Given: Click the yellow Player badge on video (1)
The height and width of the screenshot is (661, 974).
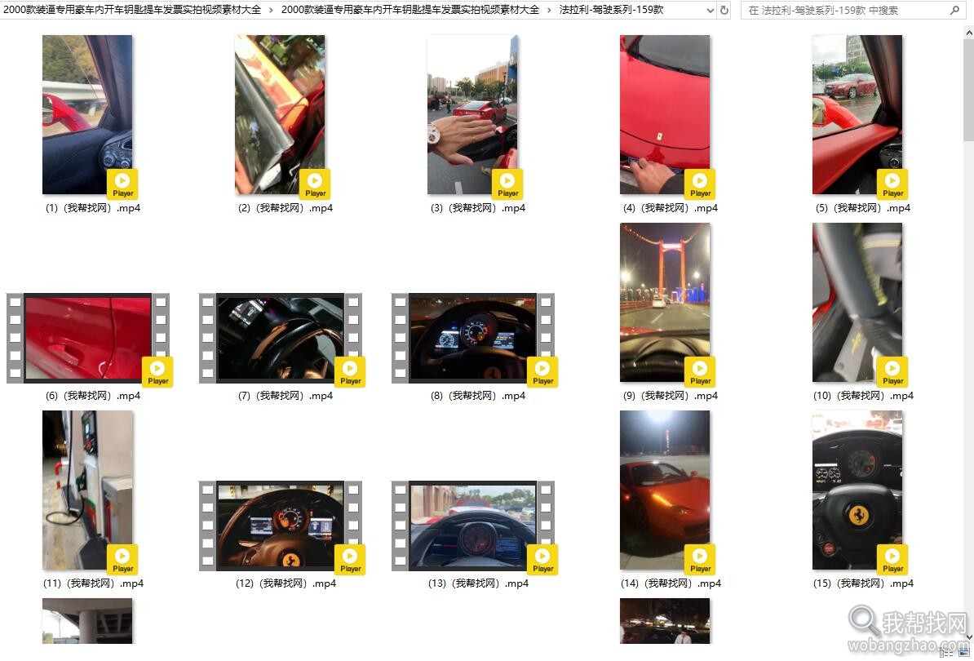Looking at the screenshot, I should [x=122, y=184].
